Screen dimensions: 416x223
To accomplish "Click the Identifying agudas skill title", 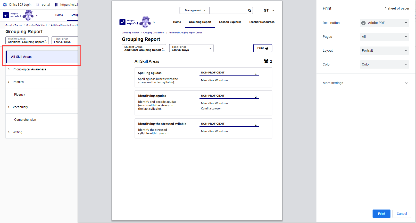I will [x=152, y=96].
